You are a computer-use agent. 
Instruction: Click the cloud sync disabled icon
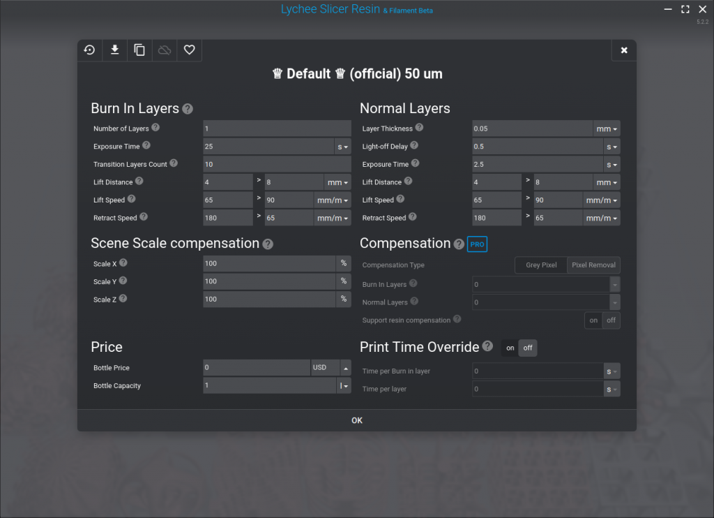coord(165,50)
